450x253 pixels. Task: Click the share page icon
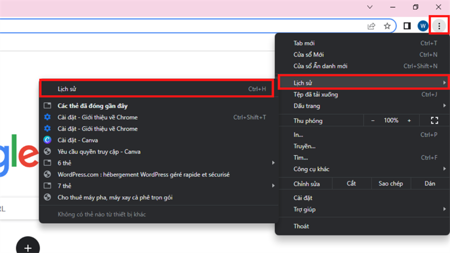(x=371, y=26)
